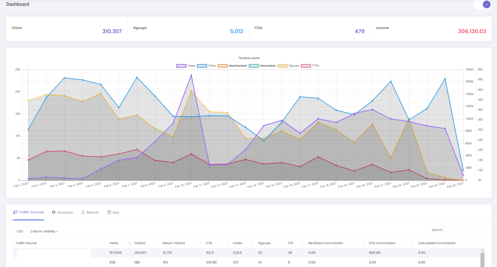Sort by Visitors using its arrow icon

coord(157,243)
